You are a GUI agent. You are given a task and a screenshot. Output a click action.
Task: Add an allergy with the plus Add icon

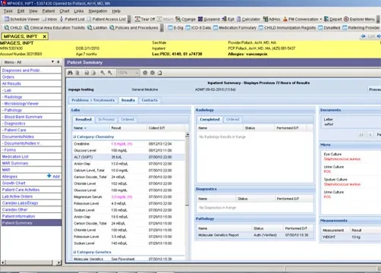coord(53,176)
